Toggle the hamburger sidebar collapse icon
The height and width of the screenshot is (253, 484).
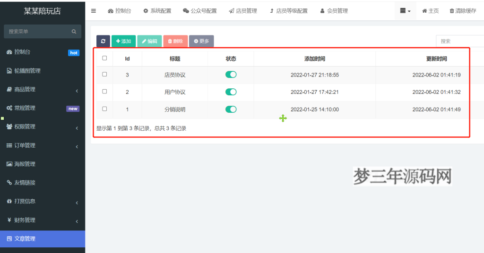[x=93, y=11]
